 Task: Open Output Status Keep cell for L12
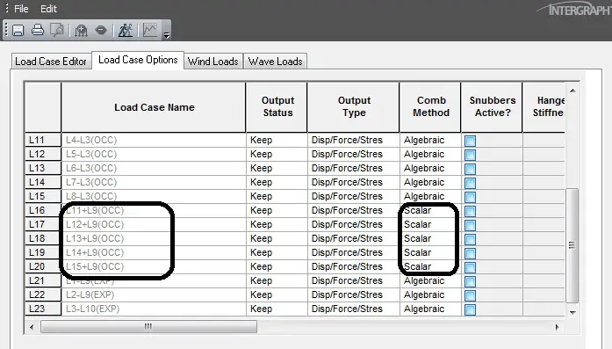[x=277, y=154]
